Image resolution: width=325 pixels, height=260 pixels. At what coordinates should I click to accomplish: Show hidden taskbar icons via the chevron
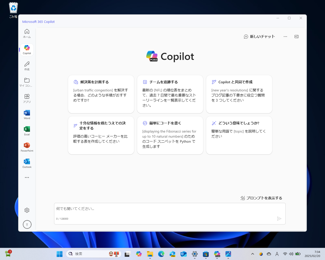[253, 254]
